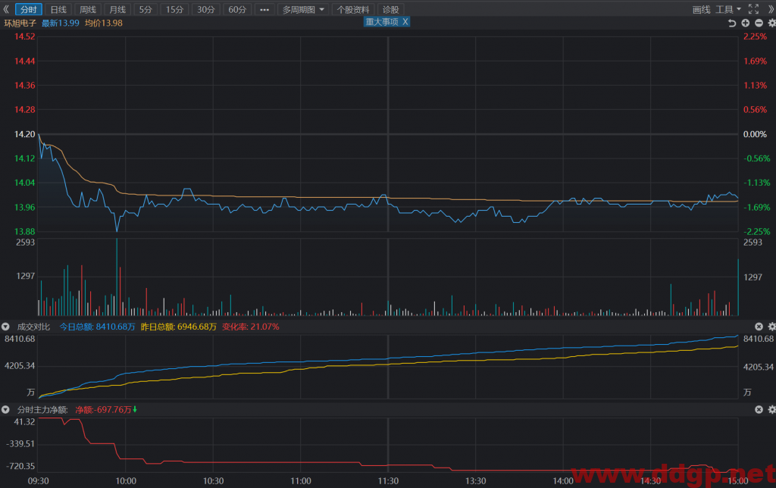Toggle fullscreen chart view icon
This screenshot has width=776, height=488.
754,9
